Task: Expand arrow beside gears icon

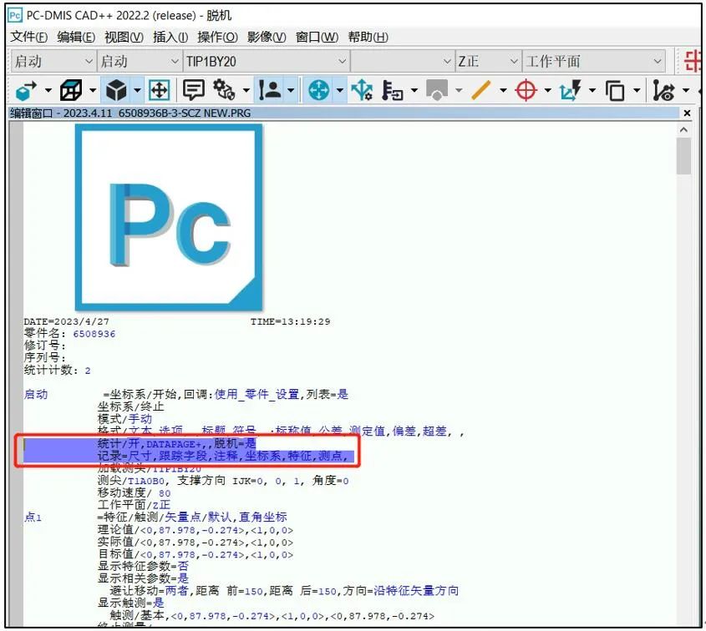Action: tap(246, 90)
